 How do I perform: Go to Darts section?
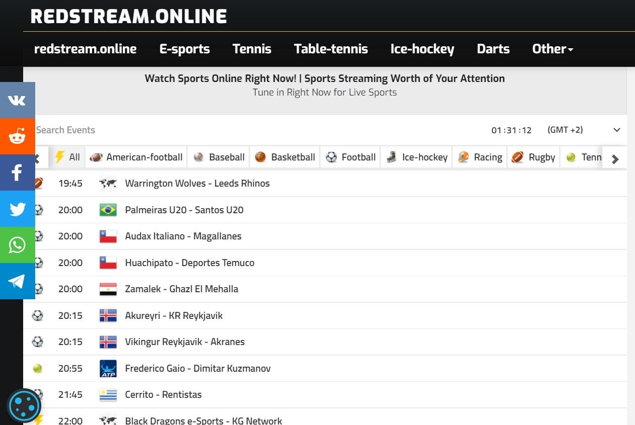[493, 49]
